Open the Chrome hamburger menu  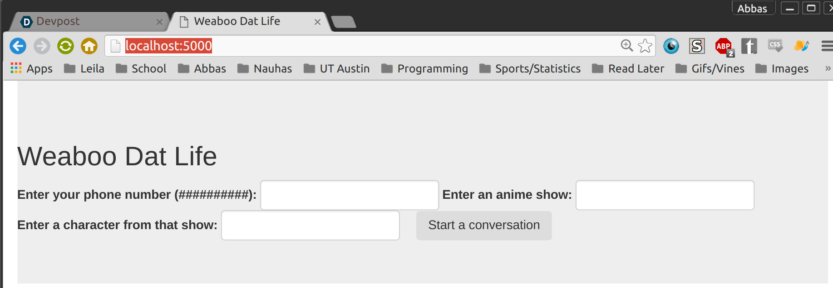click(827, 46)
